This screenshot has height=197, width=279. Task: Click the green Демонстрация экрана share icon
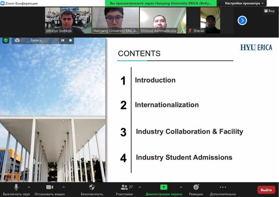pos(164,187)
